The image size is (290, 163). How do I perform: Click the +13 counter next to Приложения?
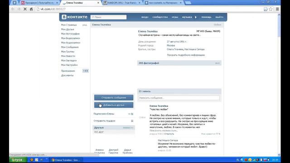tap(86, 71)
